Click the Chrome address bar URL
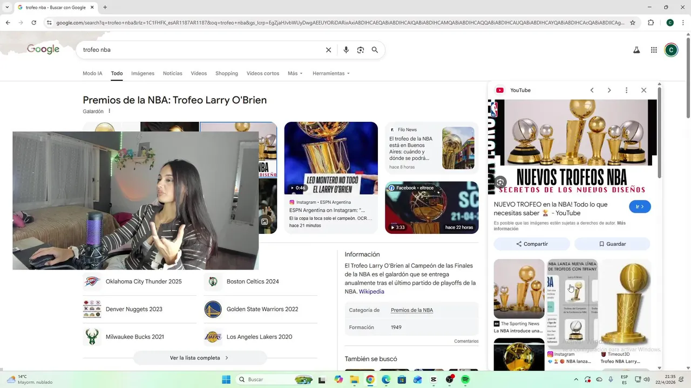 point(340,23)
